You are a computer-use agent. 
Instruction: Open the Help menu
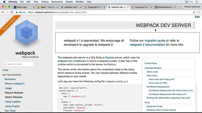[x=89, y=2]
